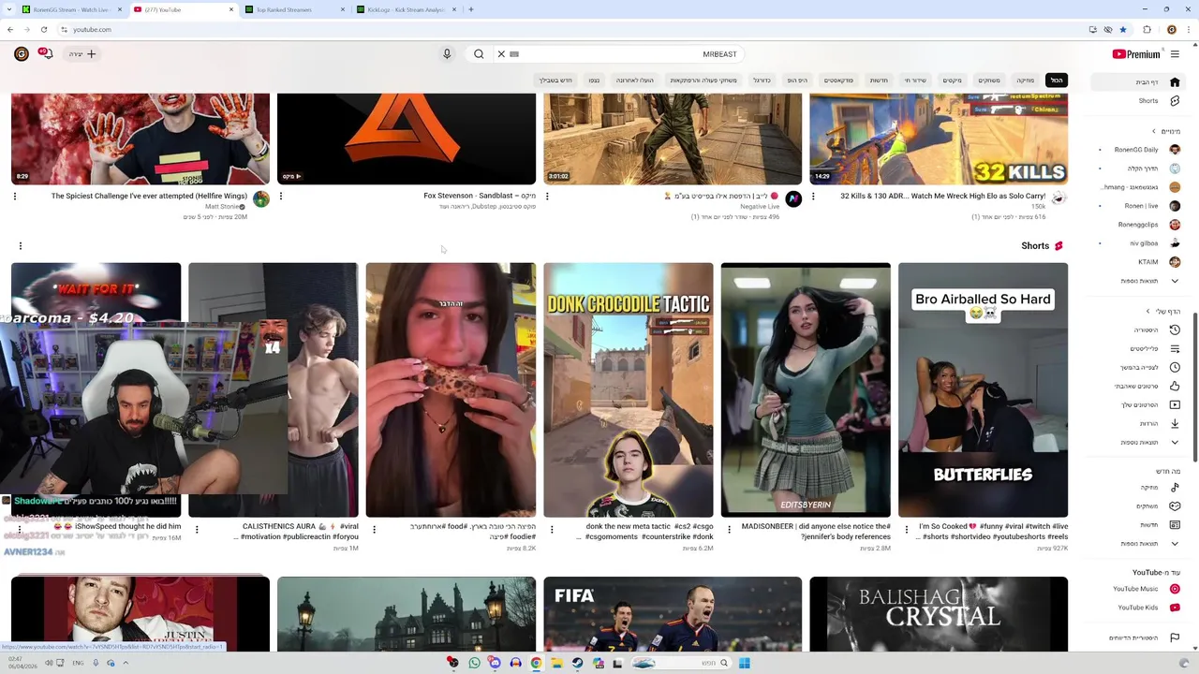
Task: Open the Windows Start button
Action: (x=744, y=663)
